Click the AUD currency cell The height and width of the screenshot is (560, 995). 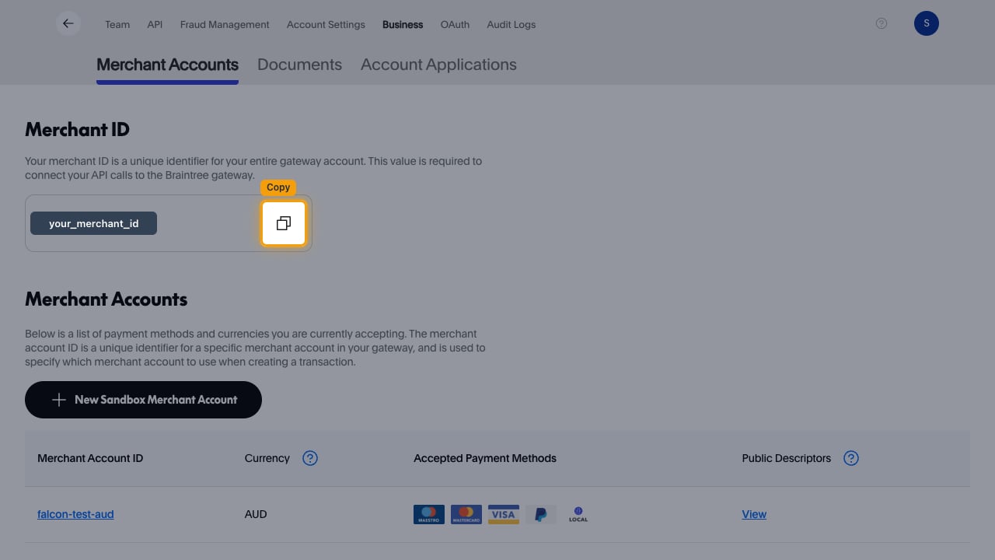pyautogui.click(x=256, y=514)
